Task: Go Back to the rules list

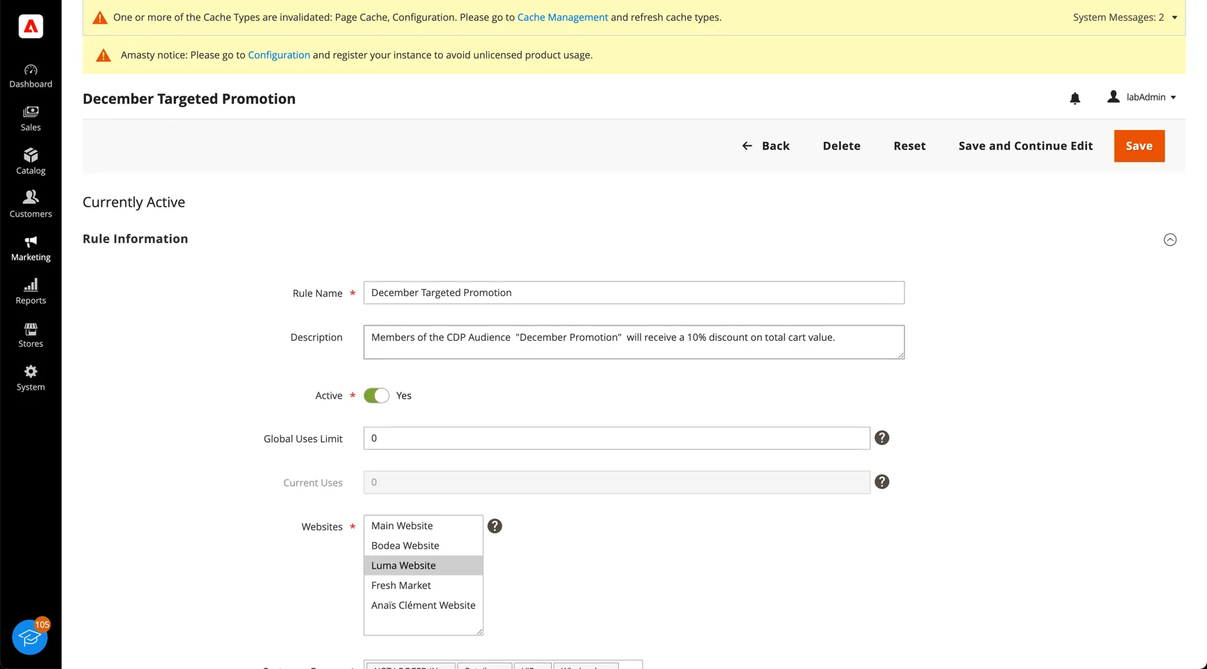Action: (x=766, y=146)
